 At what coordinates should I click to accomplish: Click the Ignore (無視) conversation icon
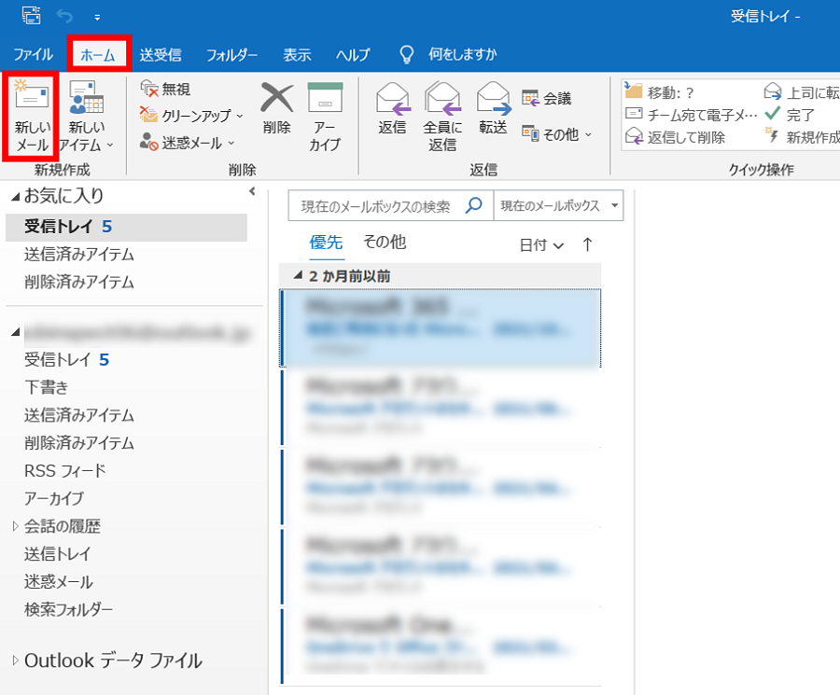click(149, 89)
